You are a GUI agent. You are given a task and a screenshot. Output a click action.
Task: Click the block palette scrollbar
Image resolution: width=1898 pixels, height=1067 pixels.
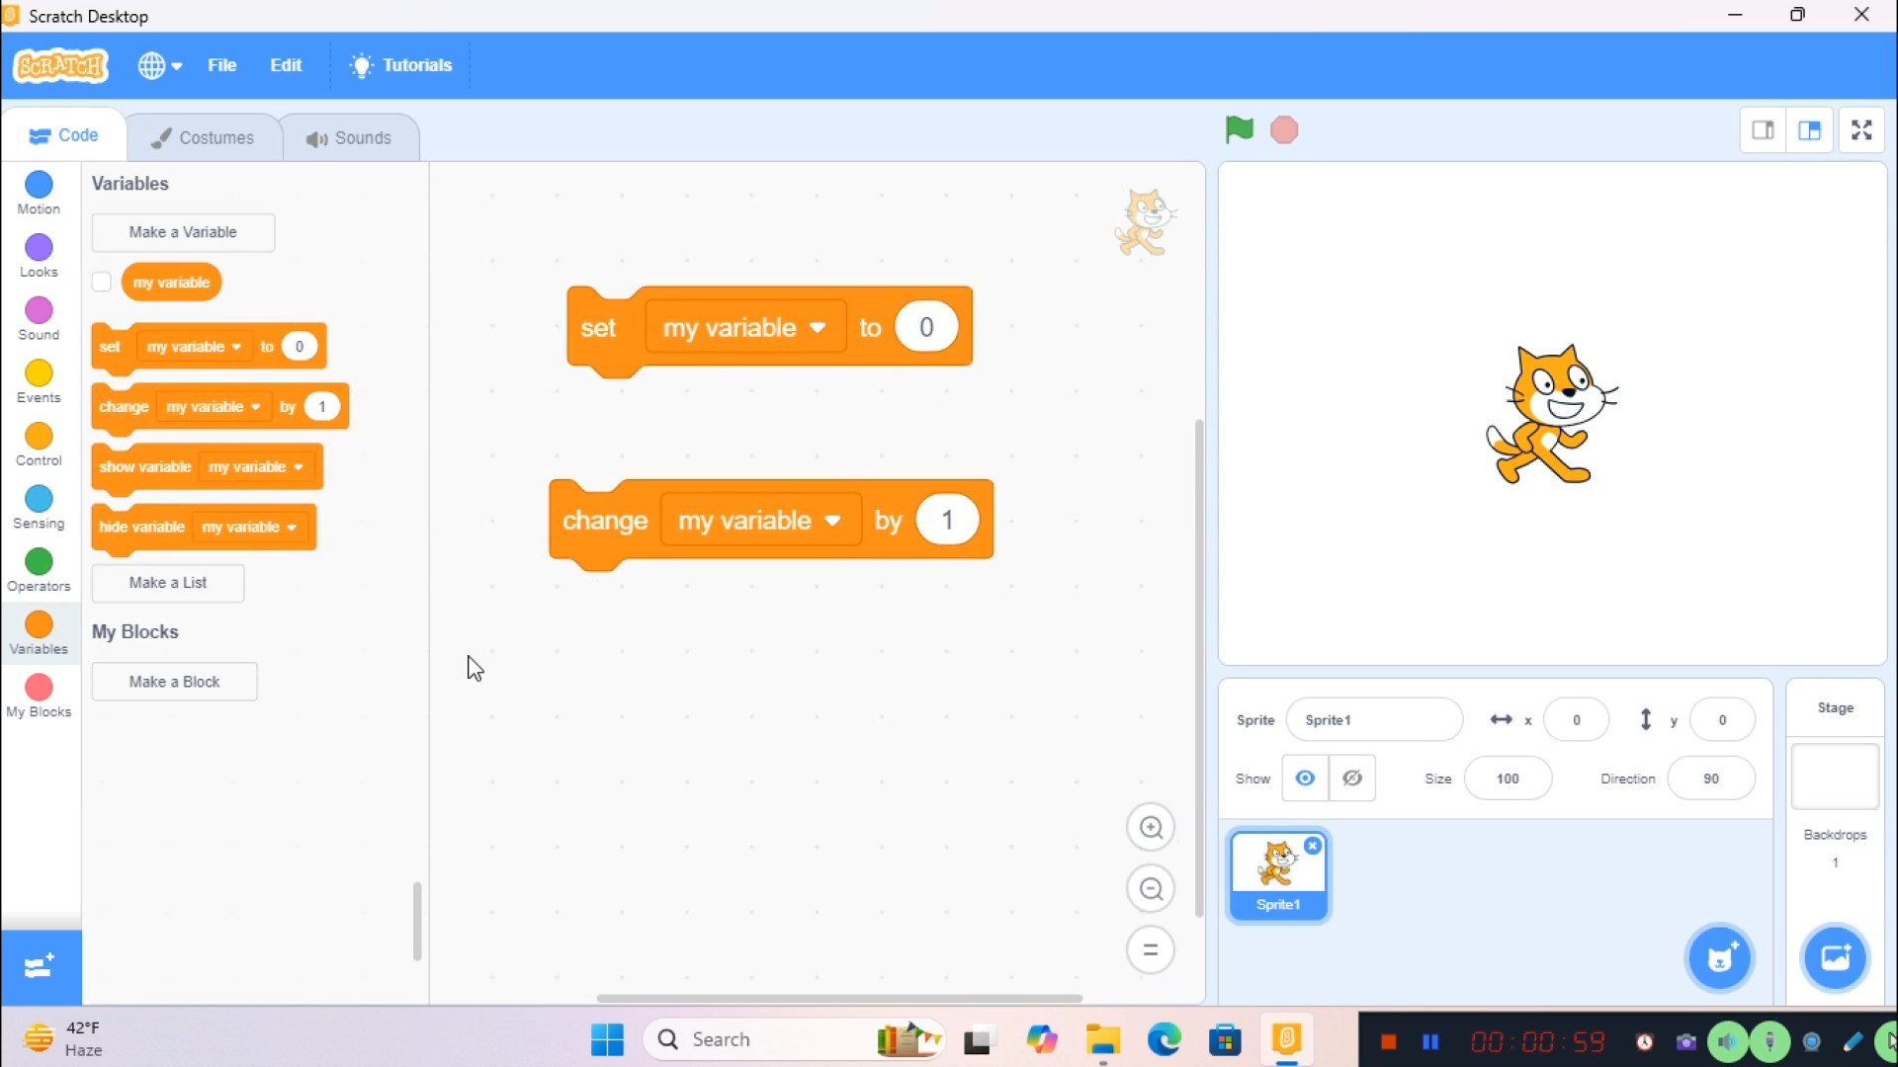click(417, 921)
